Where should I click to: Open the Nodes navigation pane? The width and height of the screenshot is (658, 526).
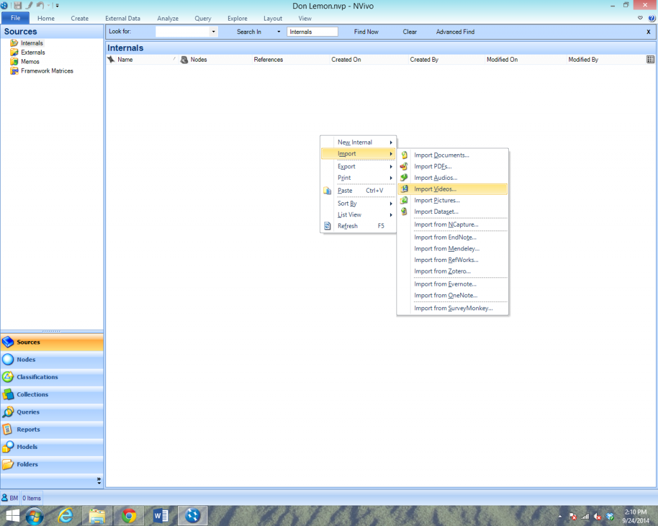(x=52, y=360)
